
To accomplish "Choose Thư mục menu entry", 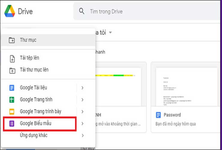I will [x=48, y=40].
